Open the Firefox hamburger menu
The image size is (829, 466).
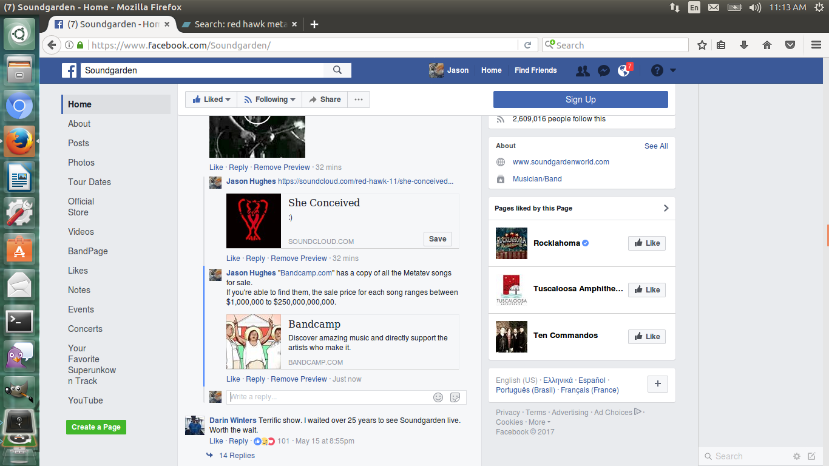tap(816, 45)
